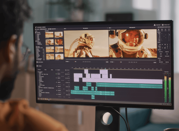Click the Object Track button
179x131 pixels.
167,52
